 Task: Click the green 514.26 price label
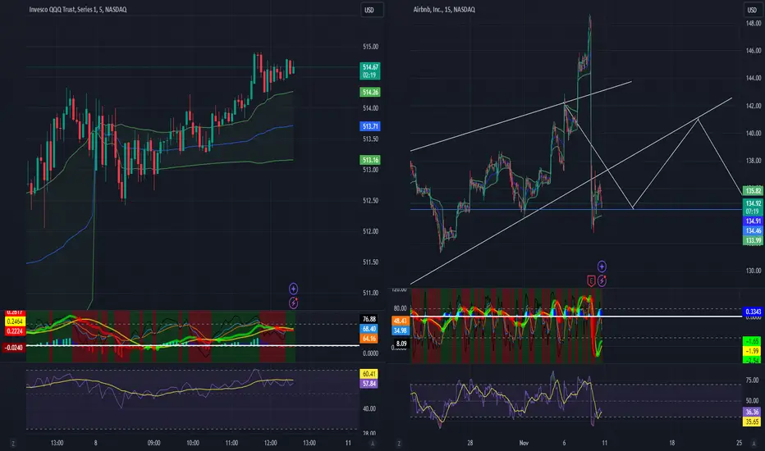pos(370,92)
